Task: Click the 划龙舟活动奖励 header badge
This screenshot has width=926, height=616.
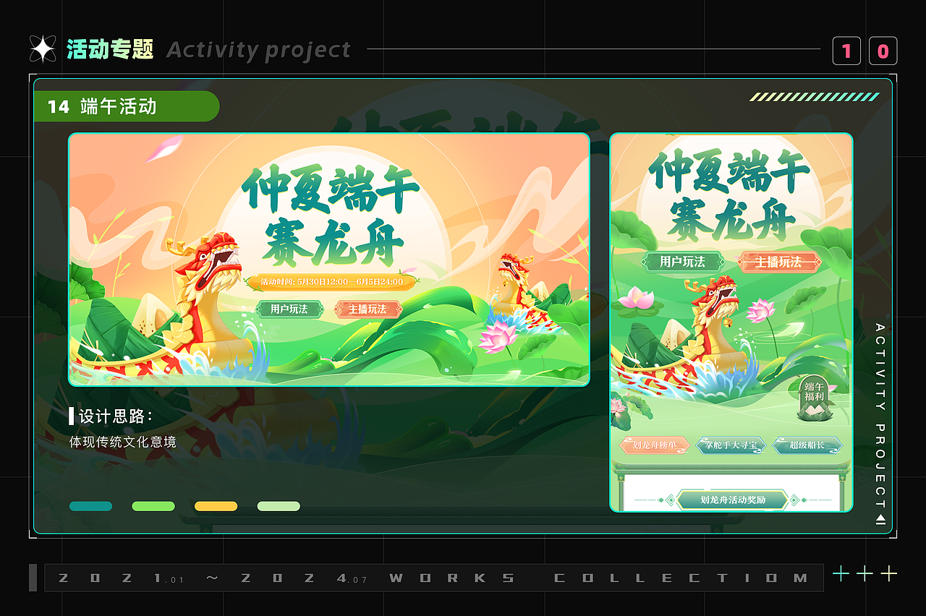Action: click(733, 500)
